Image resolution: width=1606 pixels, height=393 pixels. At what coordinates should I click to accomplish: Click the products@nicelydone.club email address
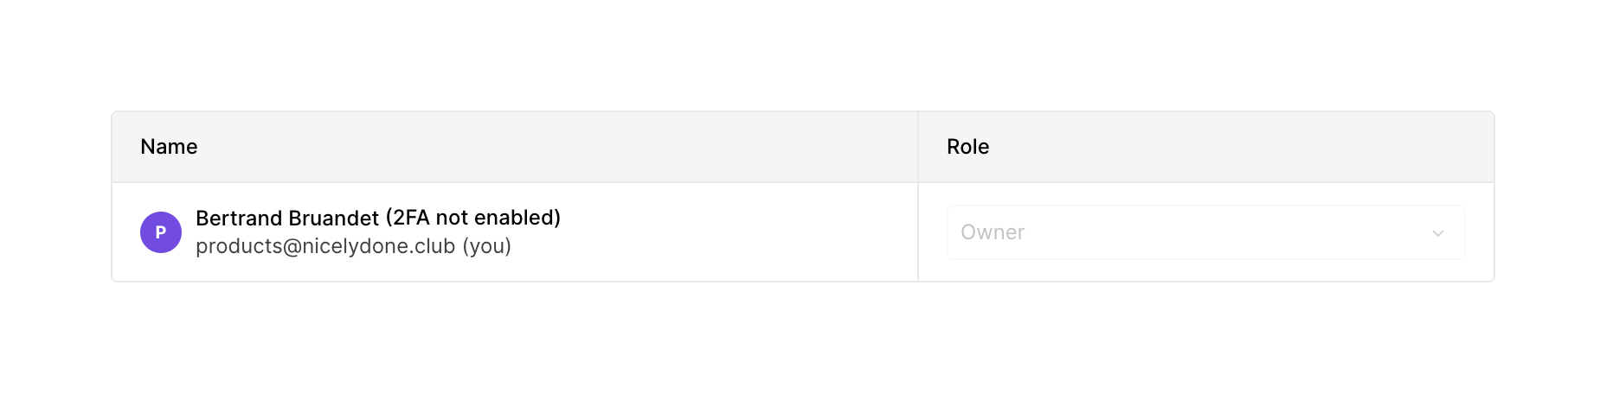[x=325, y=246]
